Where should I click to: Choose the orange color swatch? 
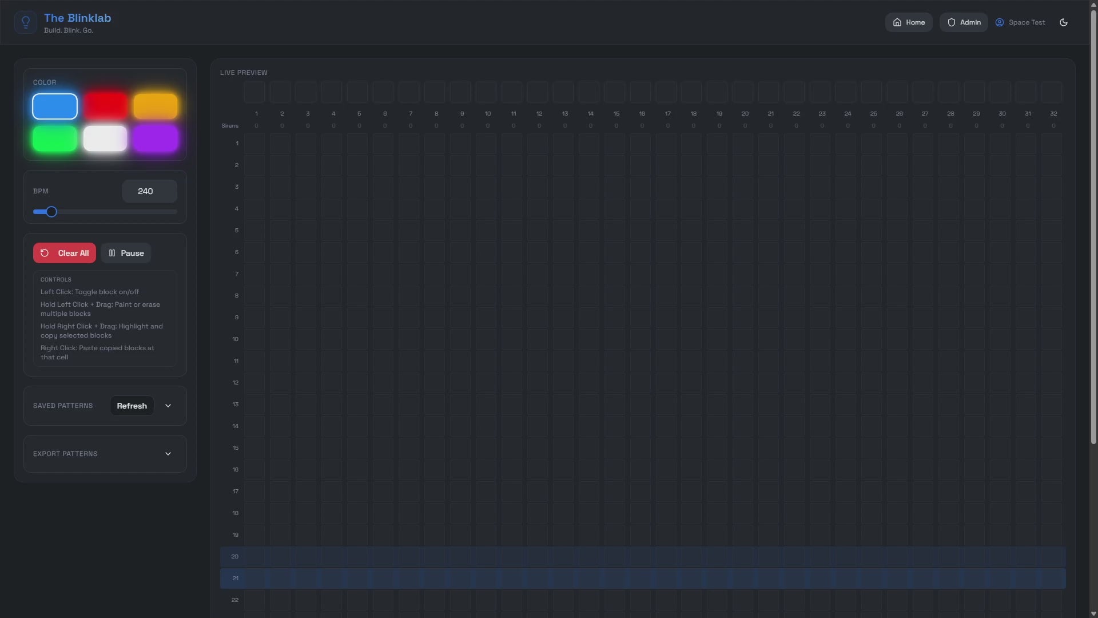coord(155,106)
